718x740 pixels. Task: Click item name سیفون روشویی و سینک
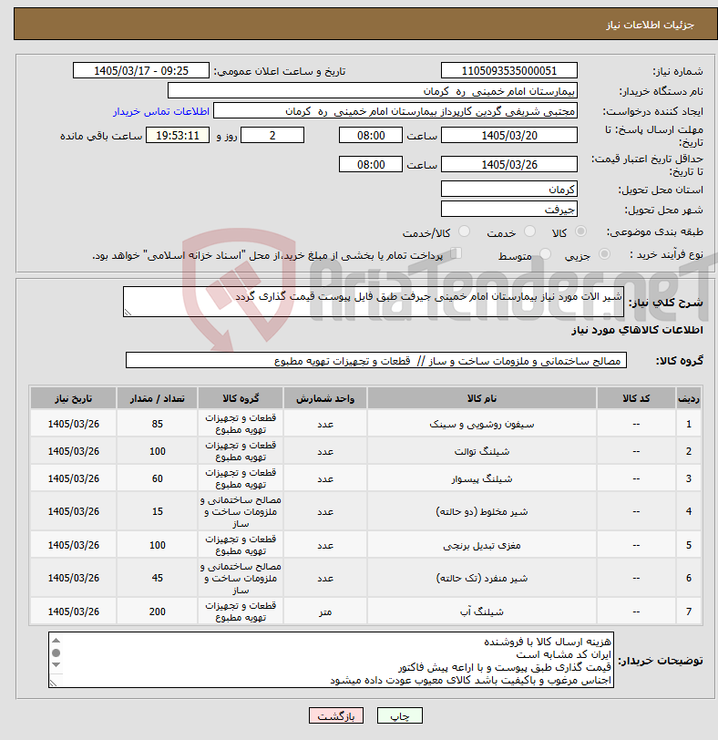coord(482,425)
